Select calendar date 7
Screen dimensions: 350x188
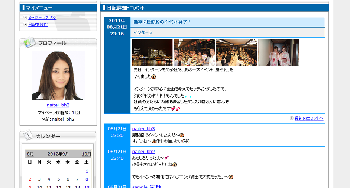pyautogui.click(x=77, y=179)
